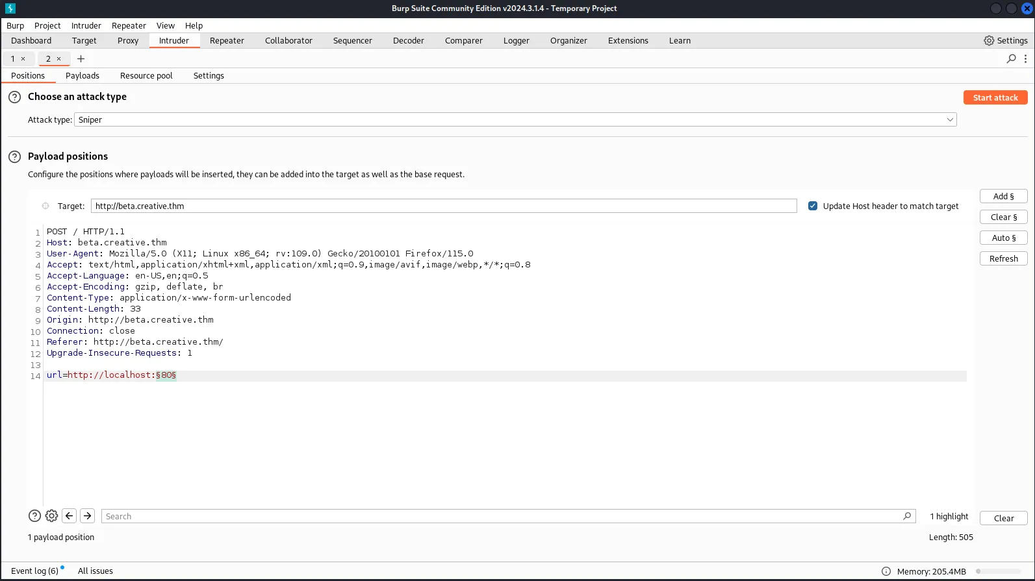Open editor settings gear icon below request
The image size is (1035, 581).
51,516
